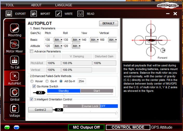This screenshot has width=183, height=131.
Task: Click the CONTROL MODE box
Action: [x=128, y=127]
